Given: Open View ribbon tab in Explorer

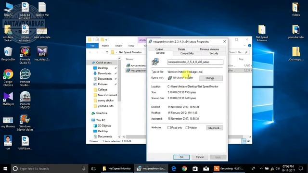Looking at the screenshot, I should coord(131,46).
